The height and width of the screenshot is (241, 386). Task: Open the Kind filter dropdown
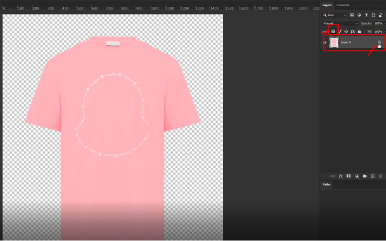tap(334, 15)
